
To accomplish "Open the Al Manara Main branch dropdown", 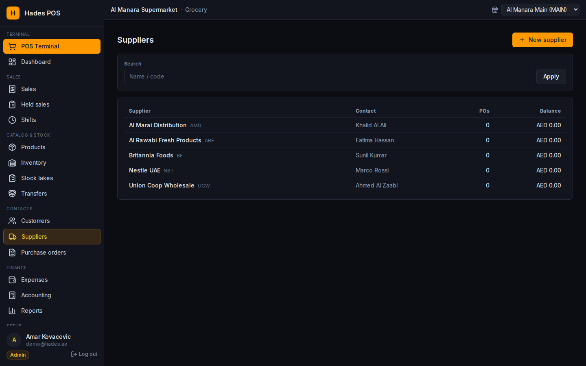I will click(x=540, y=10).
